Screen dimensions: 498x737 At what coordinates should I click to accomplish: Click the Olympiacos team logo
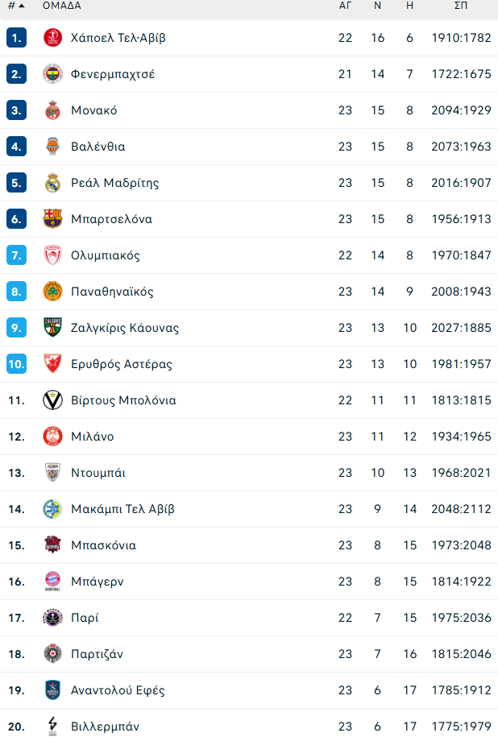pos(52,255)
